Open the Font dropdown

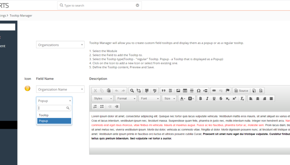coord(149,98)
